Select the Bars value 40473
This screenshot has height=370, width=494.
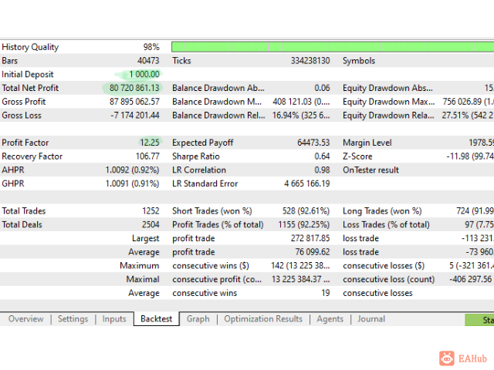click(148, 60)
